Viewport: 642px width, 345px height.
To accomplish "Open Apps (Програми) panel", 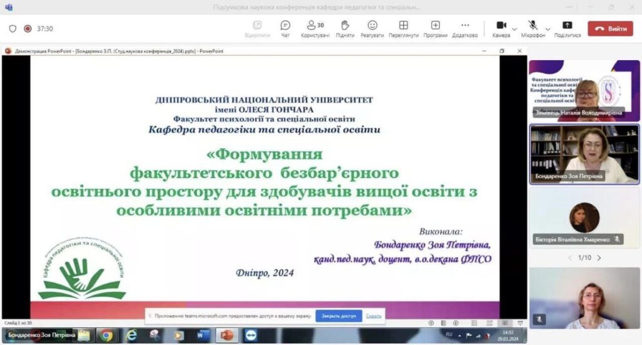I will pyautogui.click(x=435, y=29).
